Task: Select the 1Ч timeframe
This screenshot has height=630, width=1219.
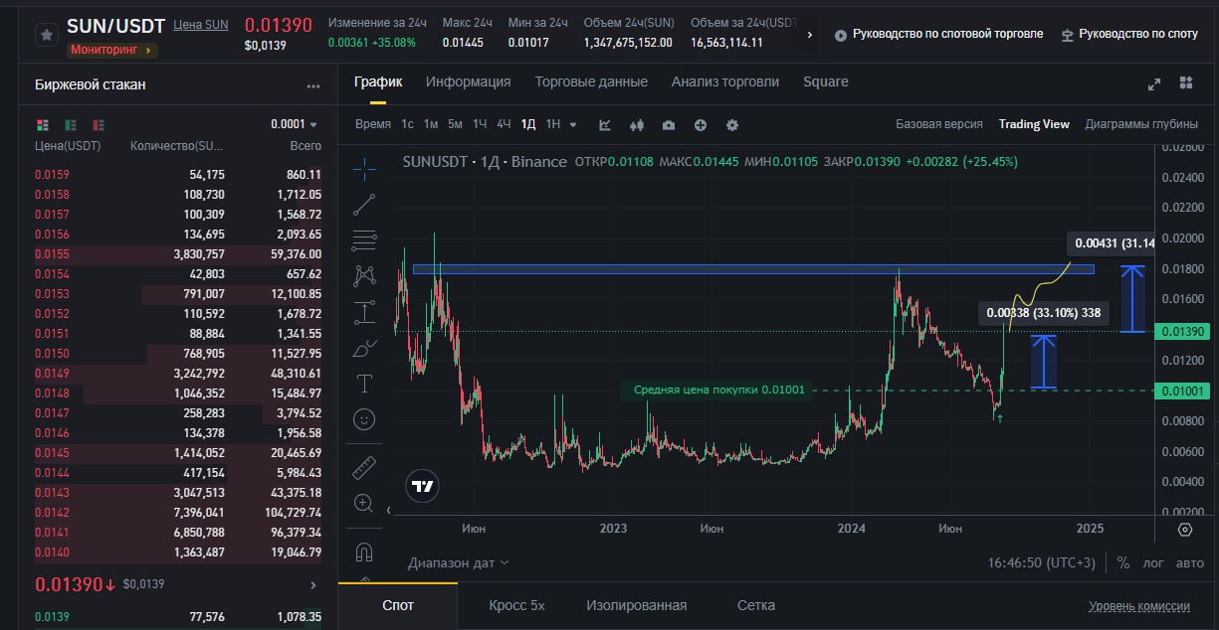Action: click(480, 124)
